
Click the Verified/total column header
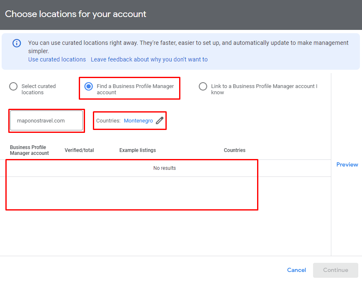click(x=79, y=150)
